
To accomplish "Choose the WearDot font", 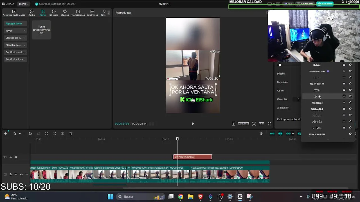I will [x=317, y=103].
